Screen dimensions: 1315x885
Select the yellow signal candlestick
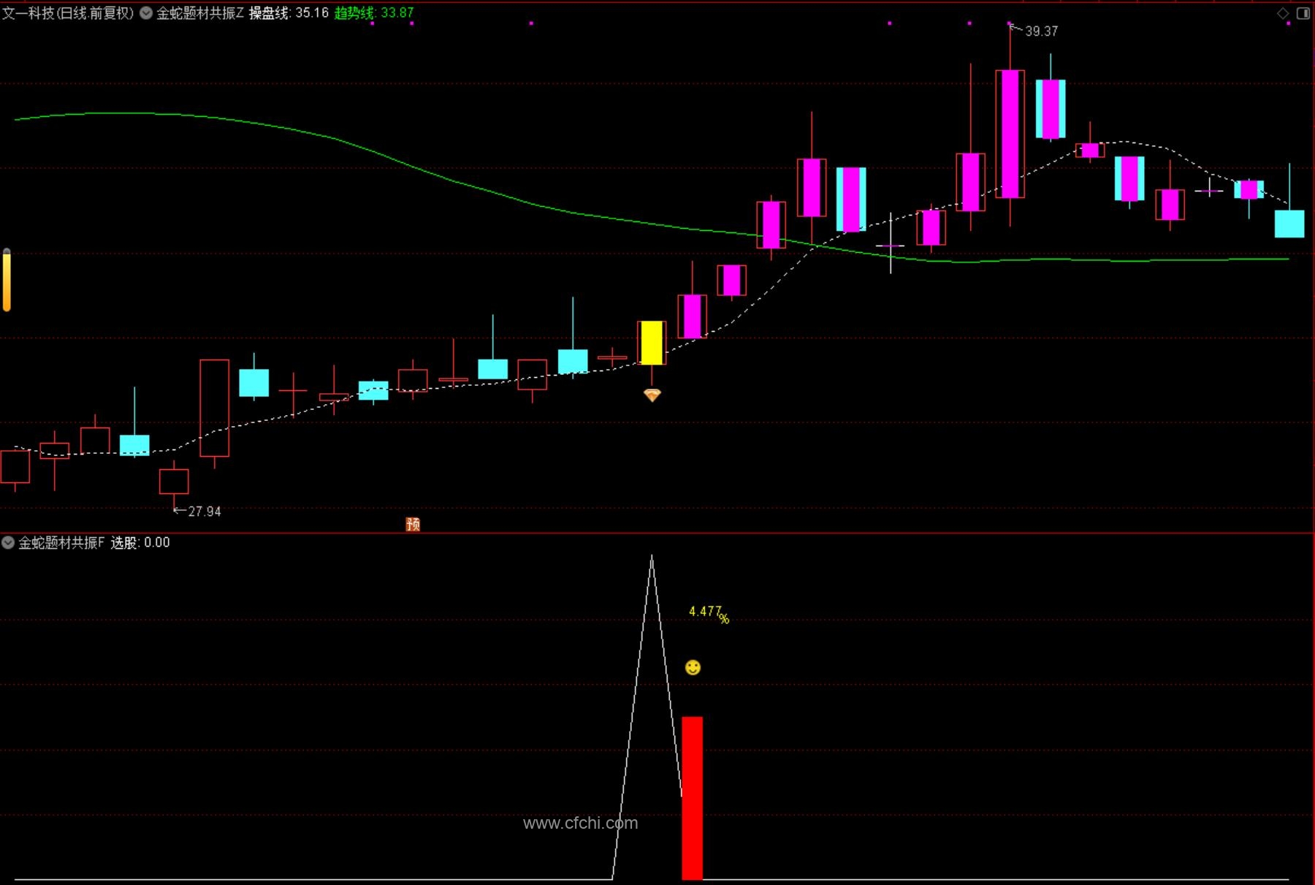click(652, 343)
